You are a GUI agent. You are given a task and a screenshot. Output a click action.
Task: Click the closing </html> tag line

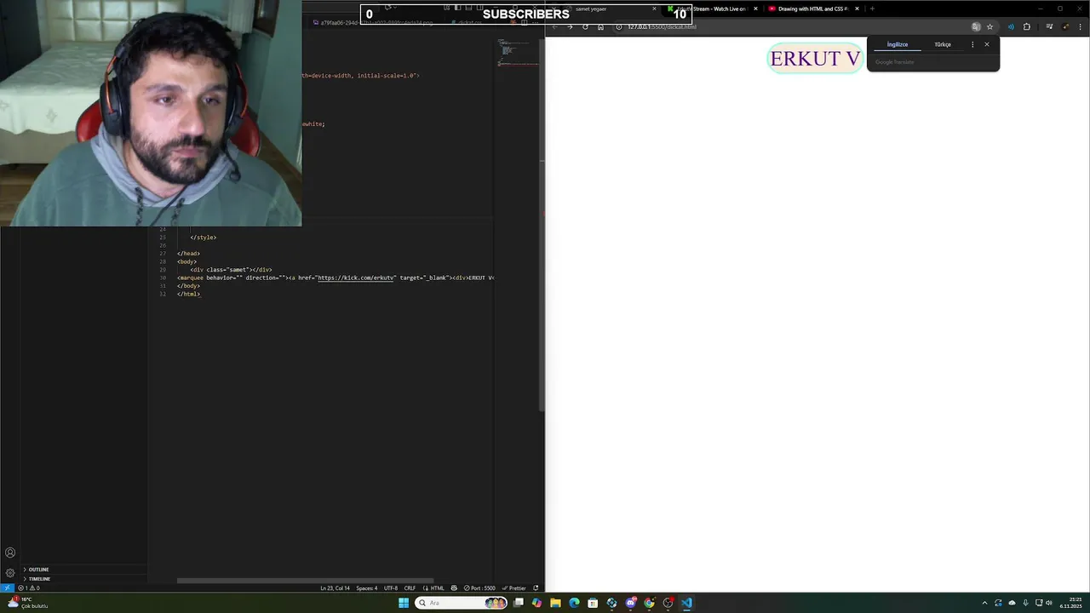tap(188, 294)
